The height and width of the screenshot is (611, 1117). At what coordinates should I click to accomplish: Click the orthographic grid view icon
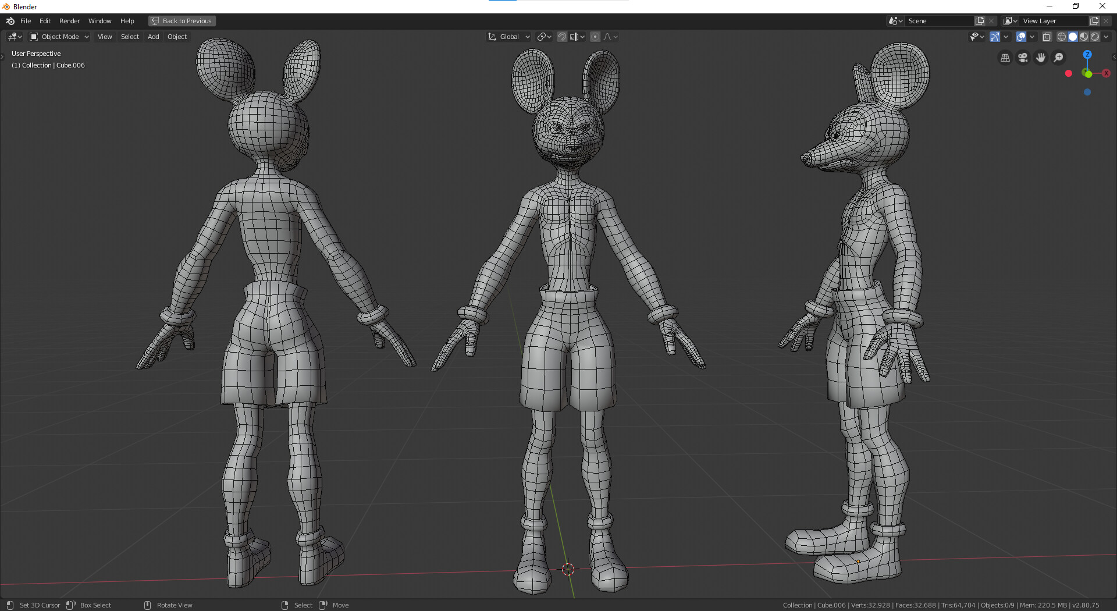pos(1005,58)
